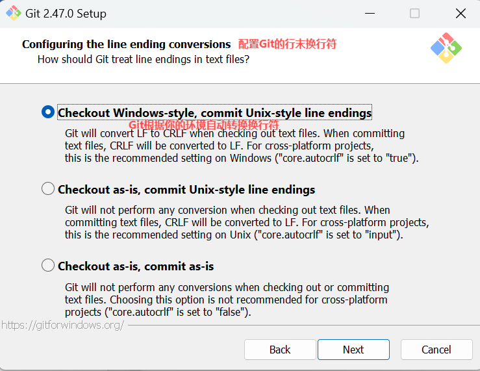Image resolution: width=480 pixels, height=371 pixels.
Task: Click the 'Git 2.47.0 Setup' window title
Action: click(66, 14)
